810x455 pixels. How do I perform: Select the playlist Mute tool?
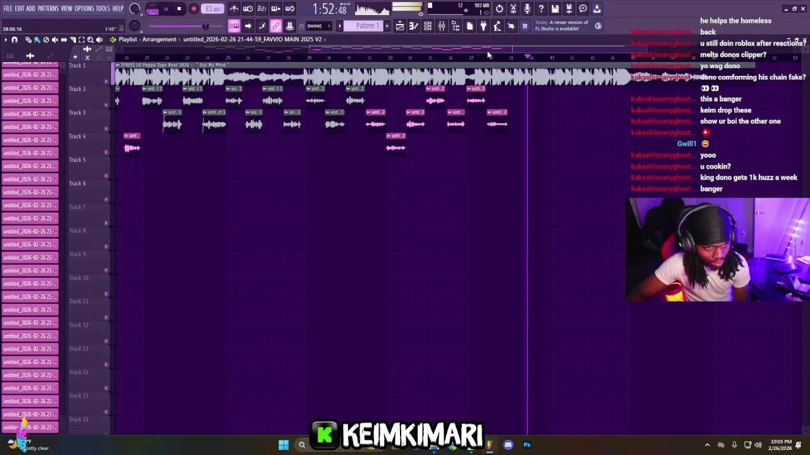(x=55, y=40)
